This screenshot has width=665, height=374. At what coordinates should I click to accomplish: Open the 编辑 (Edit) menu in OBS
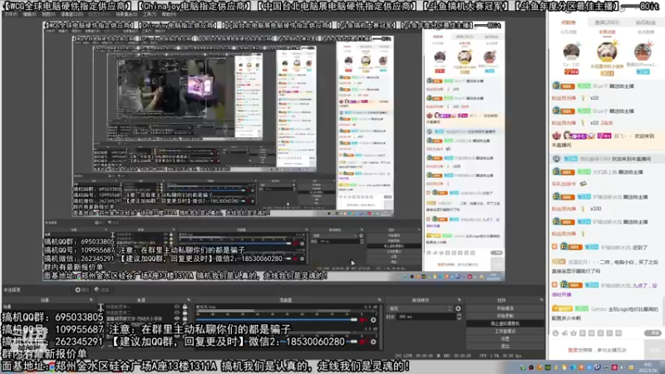click(x=29, y=14)
